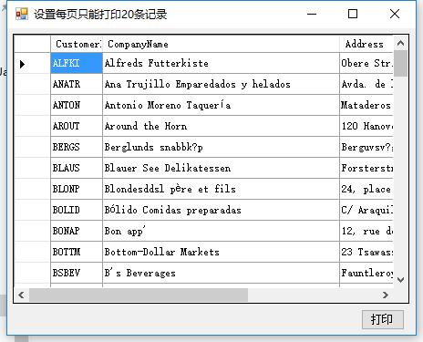Image resolution: width=423 pixels, height=342 pixels.
Task: Select the row header with the arrow indicator
Action: tap(33, 63)
